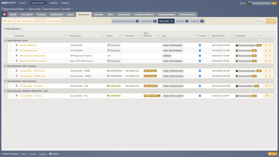Click delete icon for Test Template.docx row
The image size is (279, 157).
pos(270,51)
